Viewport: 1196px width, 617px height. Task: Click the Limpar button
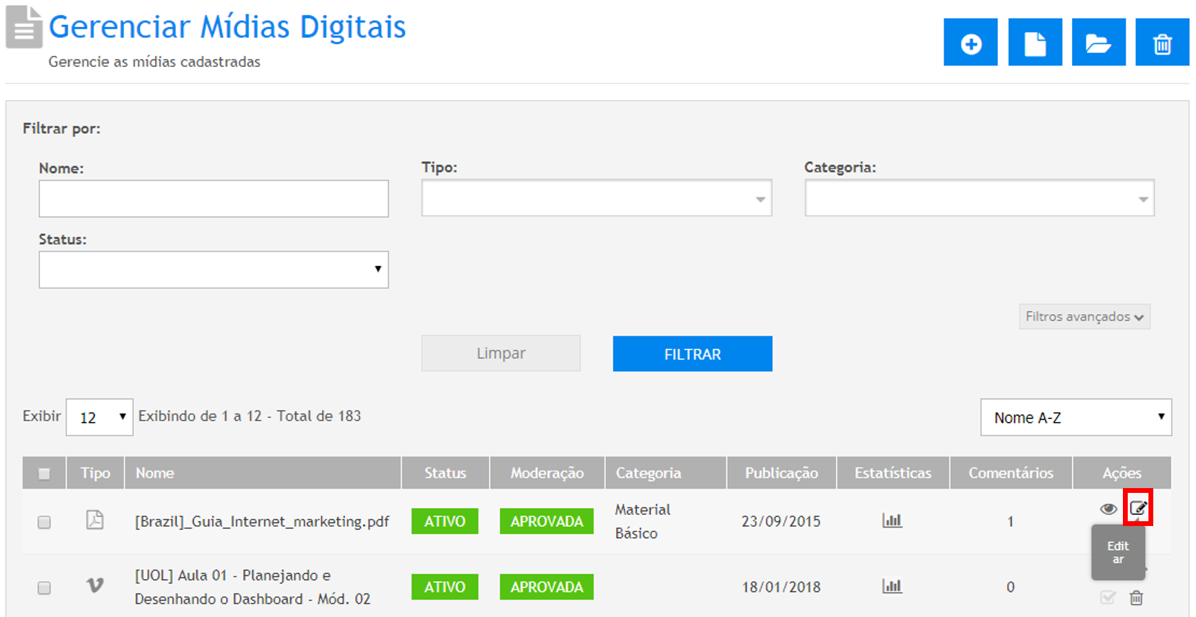click(x=500, y=354)
